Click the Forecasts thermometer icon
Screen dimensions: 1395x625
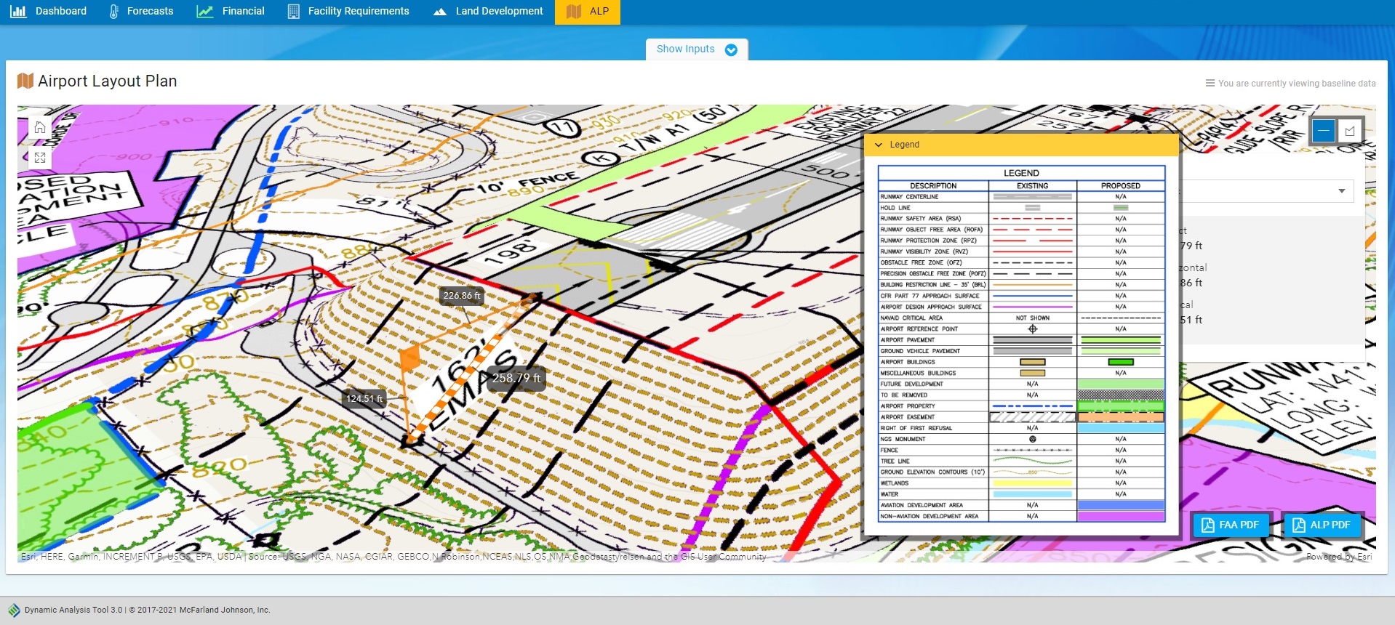point(113,11)
